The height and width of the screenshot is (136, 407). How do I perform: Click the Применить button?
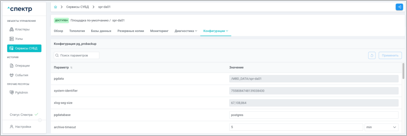click(x=390, y=55)
